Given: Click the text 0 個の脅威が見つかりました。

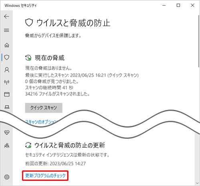Looking at the screenshot, I should coord(52,81).
